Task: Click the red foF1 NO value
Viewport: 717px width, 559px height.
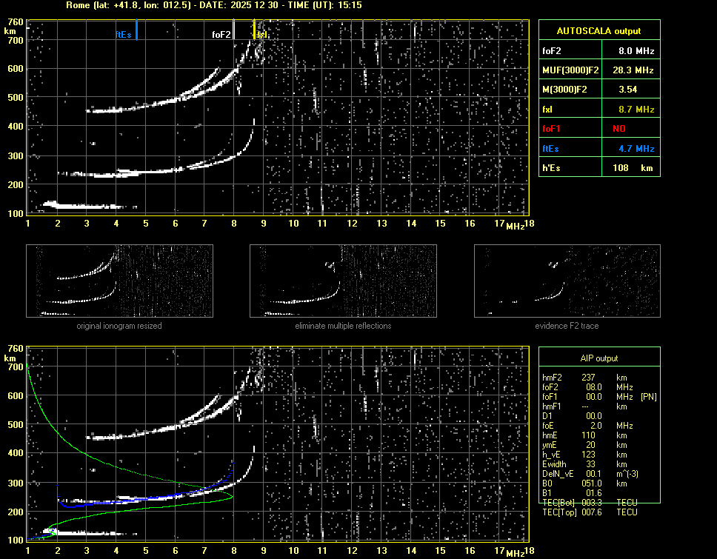Action: click(619, 129)
